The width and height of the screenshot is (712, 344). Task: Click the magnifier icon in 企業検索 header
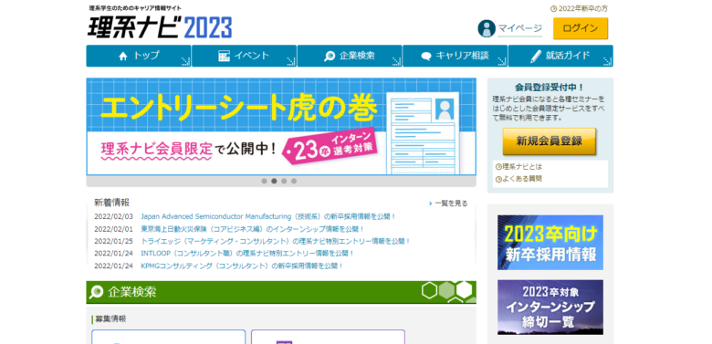(x=96, y=292)
